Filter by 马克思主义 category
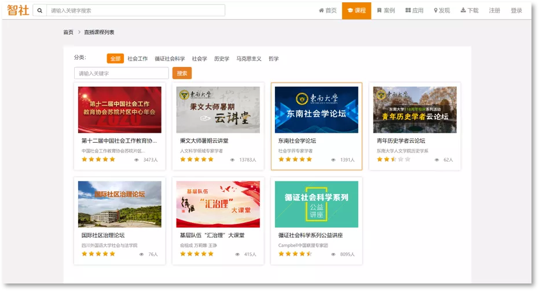The width and height of the screenshot is (539, 291). click(248, 59)
